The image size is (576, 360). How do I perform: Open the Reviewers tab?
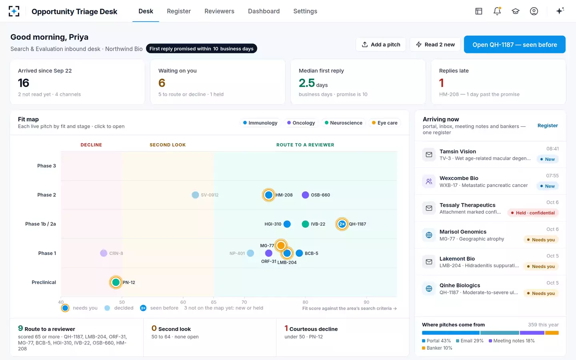tap(219, 11)
